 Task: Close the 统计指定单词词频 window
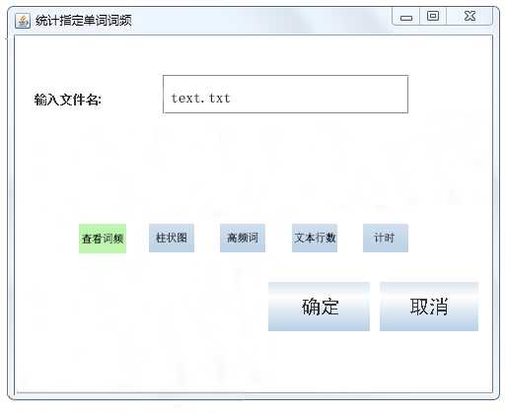[470, 16]
